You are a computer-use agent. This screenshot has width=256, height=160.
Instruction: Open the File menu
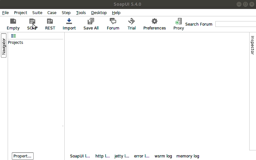(5, 12)
